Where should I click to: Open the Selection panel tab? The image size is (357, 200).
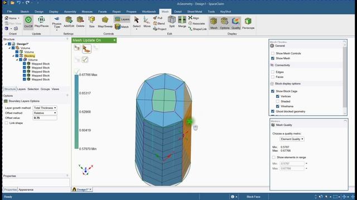click(33, 89)
